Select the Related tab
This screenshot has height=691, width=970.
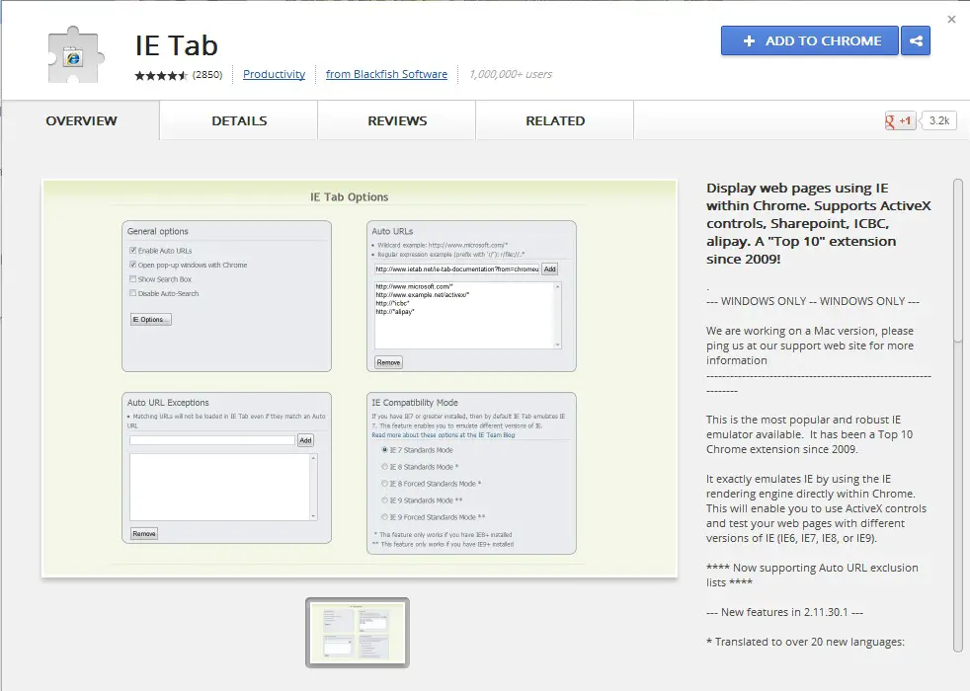555,121
